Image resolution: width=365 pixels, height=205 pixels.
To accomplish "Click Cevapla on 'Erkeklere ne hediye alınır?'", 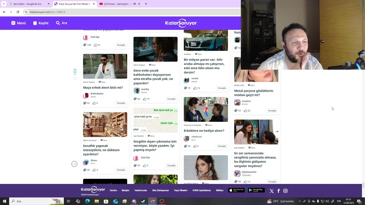I will point(222,146).
